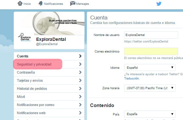Open the ExploraDental profile name link
The height and width of the screenshot is (120, 183).
(x=51, y=39)
